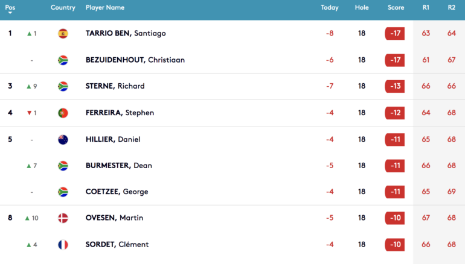Sort leaderboard by Today column

point(330,8)
